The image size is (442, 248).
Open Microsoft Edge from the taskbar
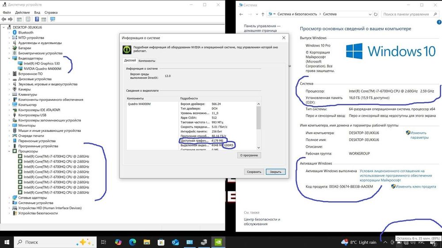[x=133, y=242]
